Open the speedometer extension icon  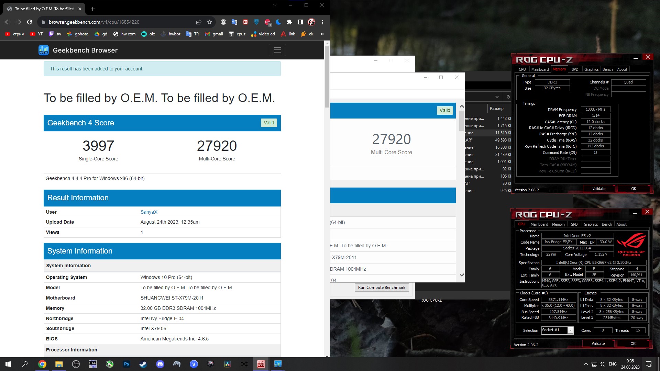point(223,22)
